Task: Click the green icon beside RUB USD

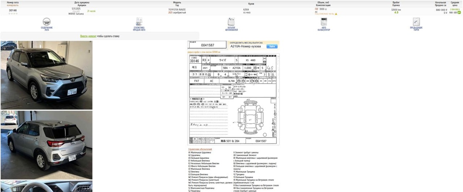Action: tap(459, 13)
